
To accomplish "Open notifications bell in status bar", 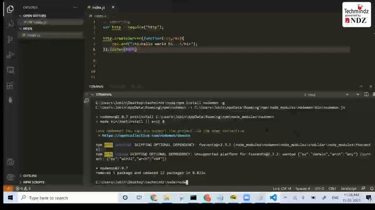I will (371, 188).
